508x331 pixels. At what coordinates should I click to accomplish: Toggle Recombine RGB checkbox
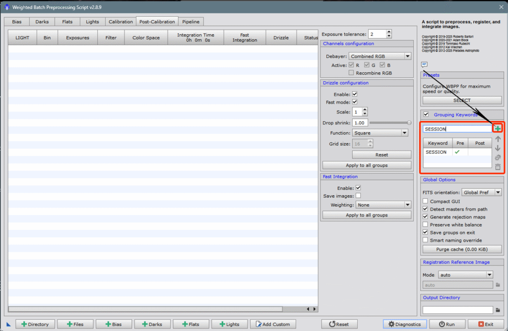tap(351, 73)
